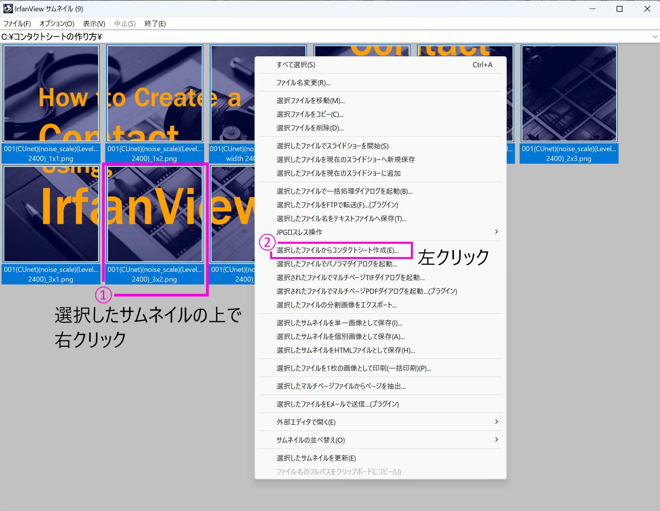Click ファイル名変更(R) menu entry
Screen dimensions: 660x511
[x=303, y=83]
